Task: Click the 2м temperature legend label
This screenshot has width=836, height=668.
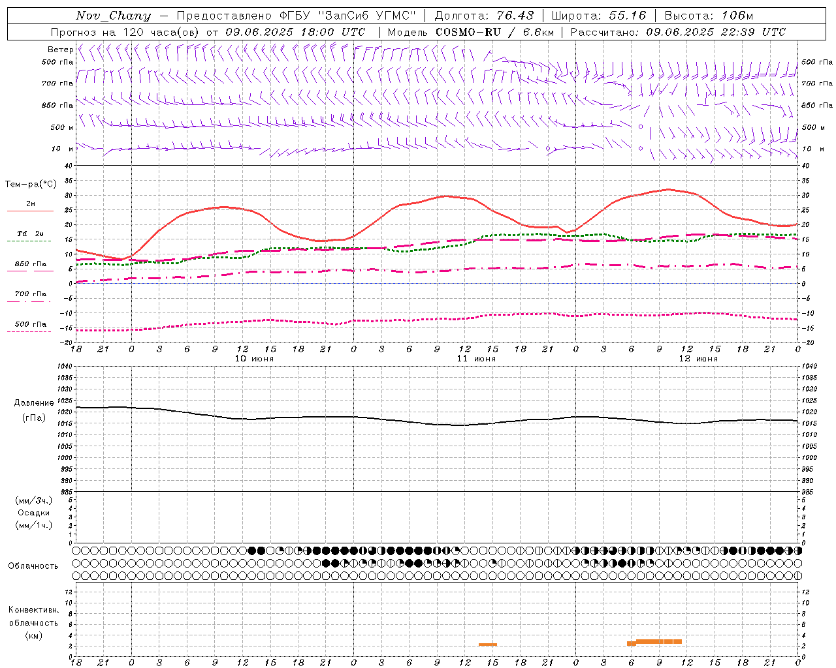Action: pos(31,204)
